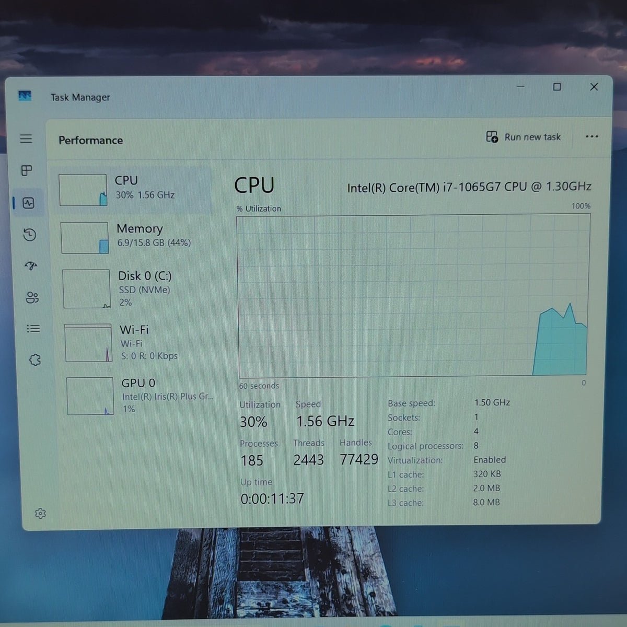The width and height of the screenshot is (627, 627).
Task: Click the 30% utilization value
Action: pyautogui.click(x=253, y=422)
